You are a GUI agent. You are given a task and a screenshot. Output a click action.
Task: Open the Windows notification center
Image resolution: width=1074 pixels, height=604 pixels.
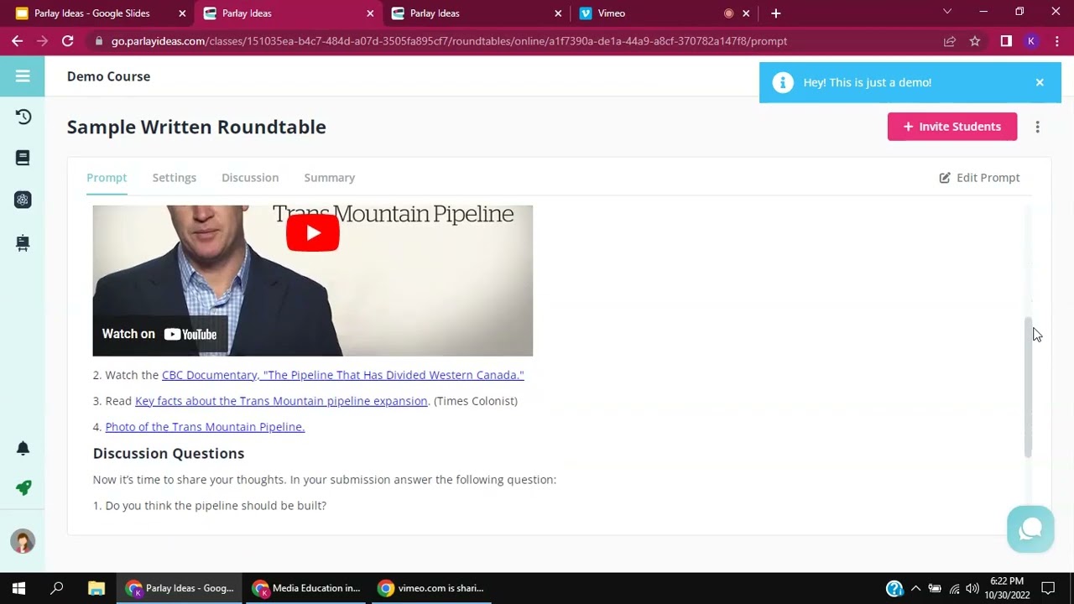coord(1048,588)
